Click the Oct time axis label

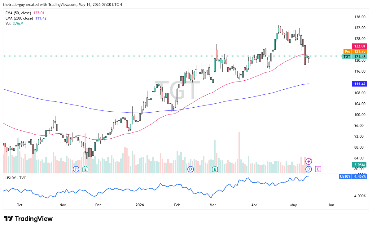point(20,205)
